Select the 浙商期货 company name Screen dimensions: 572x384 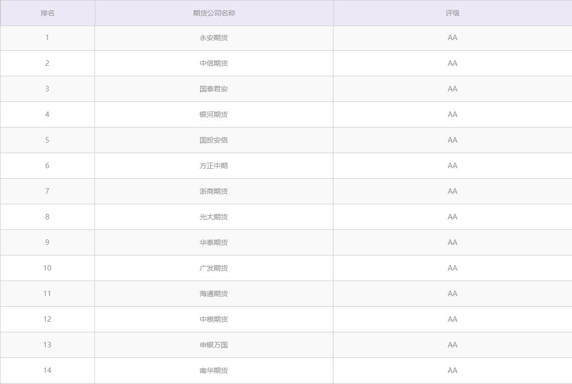214,191
